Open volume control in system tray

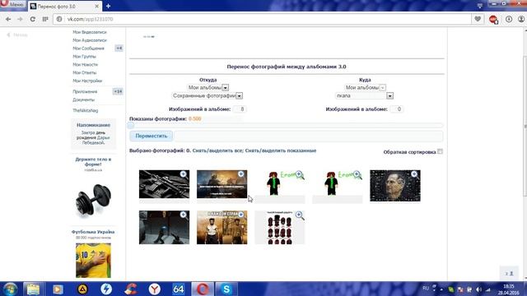[478, 289]
